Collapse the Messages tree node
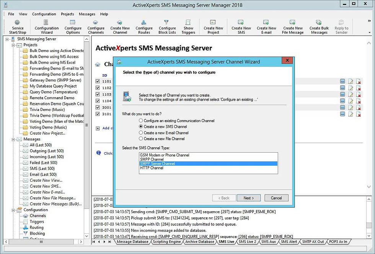The image size is (375, 254). (13, 139)
